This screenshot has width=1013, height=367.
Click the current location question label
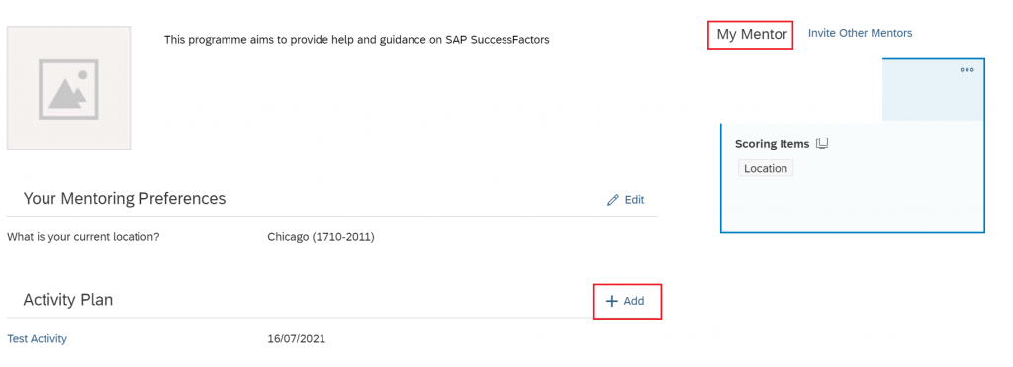click(x=83, y=237)
